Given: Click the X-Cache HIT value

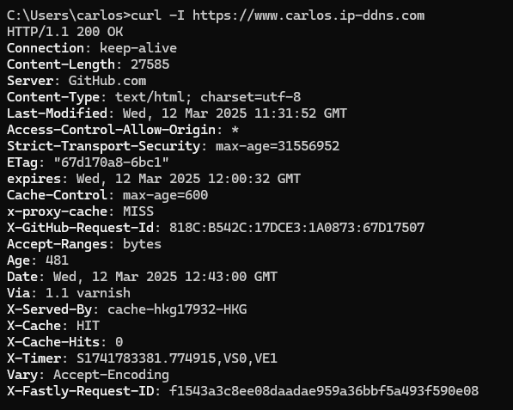Looking at the screenshot, I should [x=88, y=326].
